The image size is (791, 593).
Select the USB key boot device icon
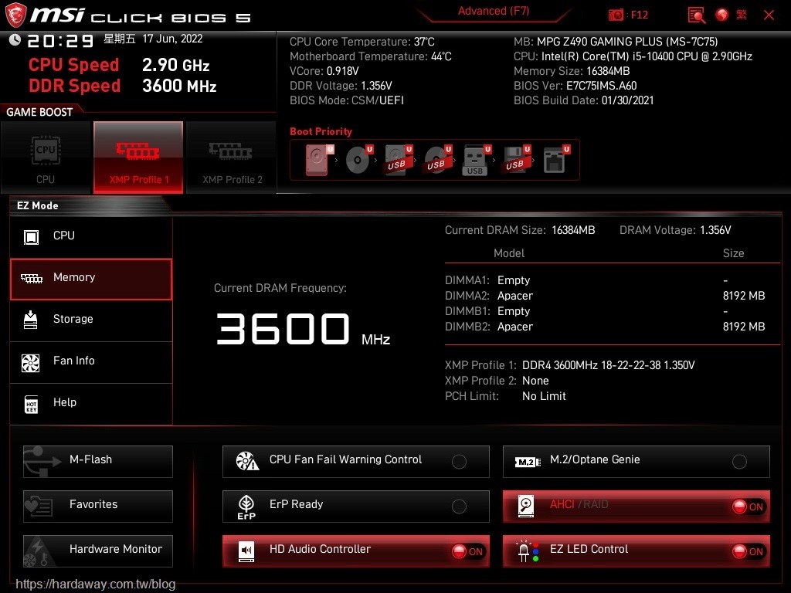476,161
